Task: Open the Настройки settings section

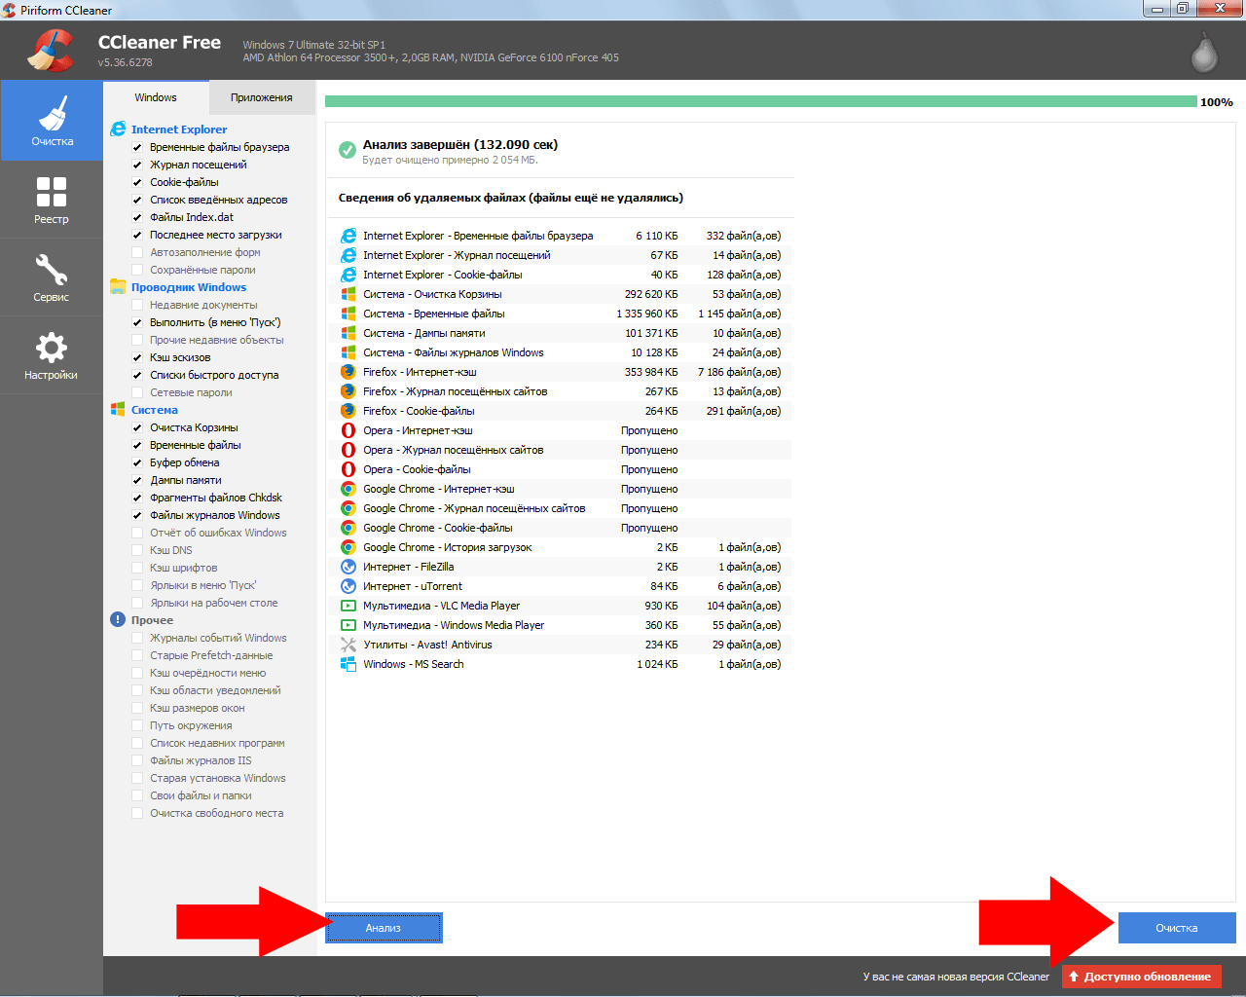Action: coord(52,355)
